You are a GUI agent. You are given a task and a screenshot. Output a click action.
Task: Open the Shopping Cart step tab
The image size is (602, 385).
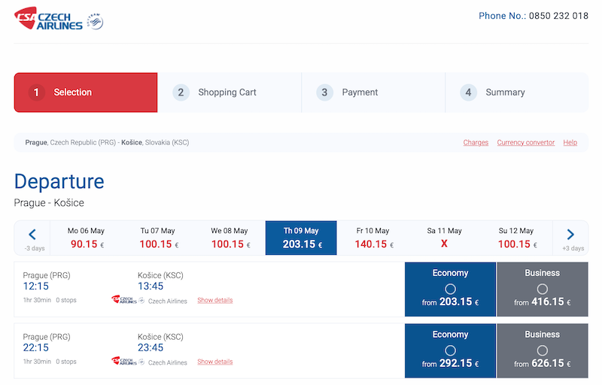(x=230, y=92)
